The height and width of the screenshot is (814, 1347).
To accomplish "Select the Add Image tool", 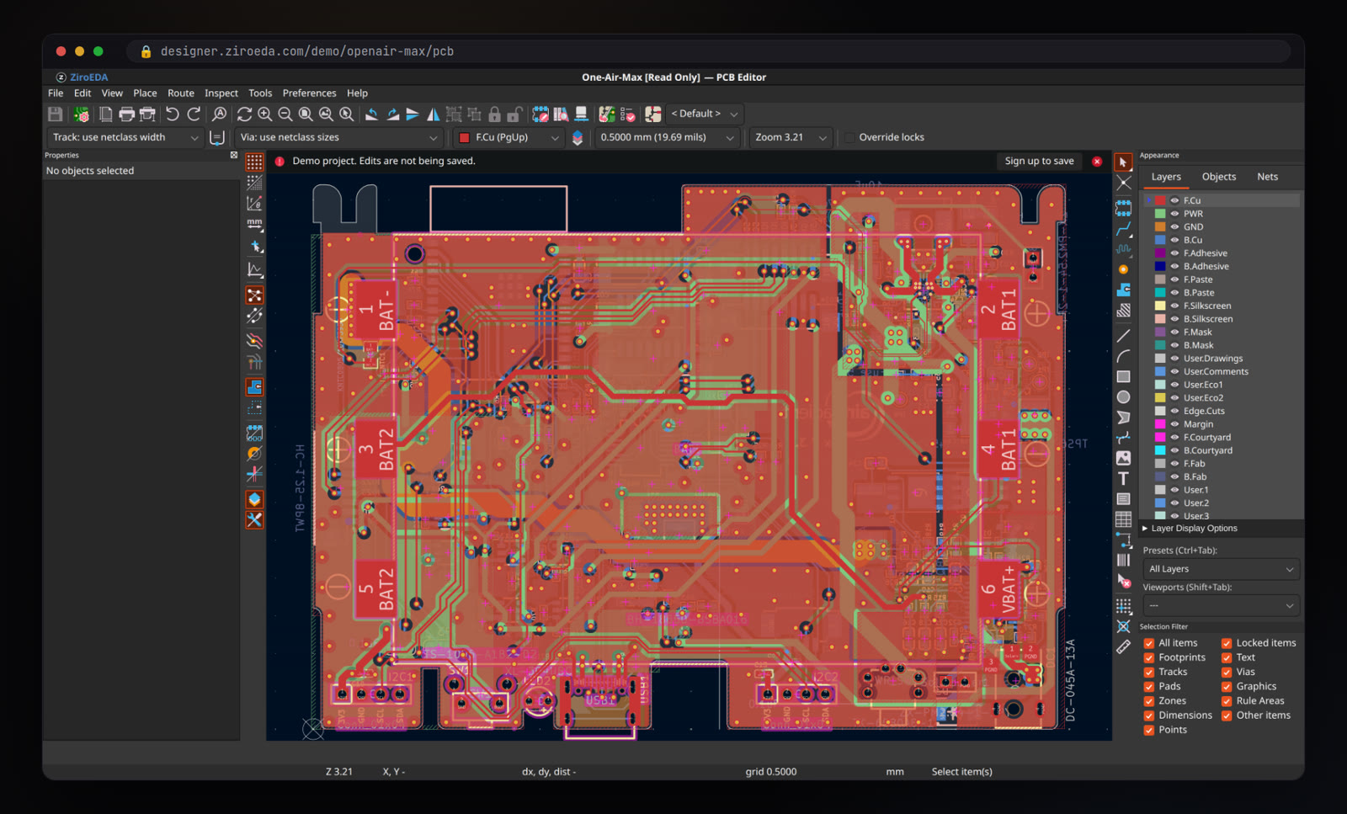I will pos(1123,458).
